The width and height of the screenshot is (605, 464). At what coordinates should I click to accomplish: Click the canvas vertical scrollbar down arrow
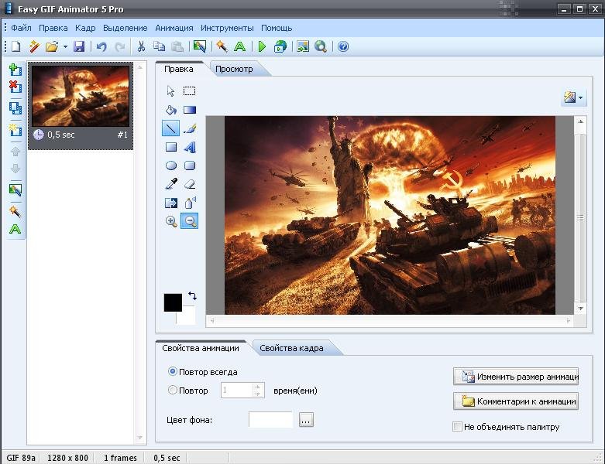(x=580, y=309)
